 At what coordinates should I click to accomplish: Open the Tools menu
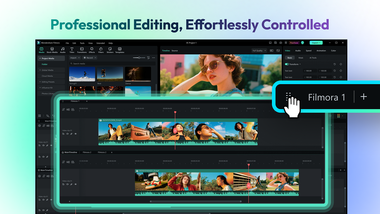(x=82, y=43)
